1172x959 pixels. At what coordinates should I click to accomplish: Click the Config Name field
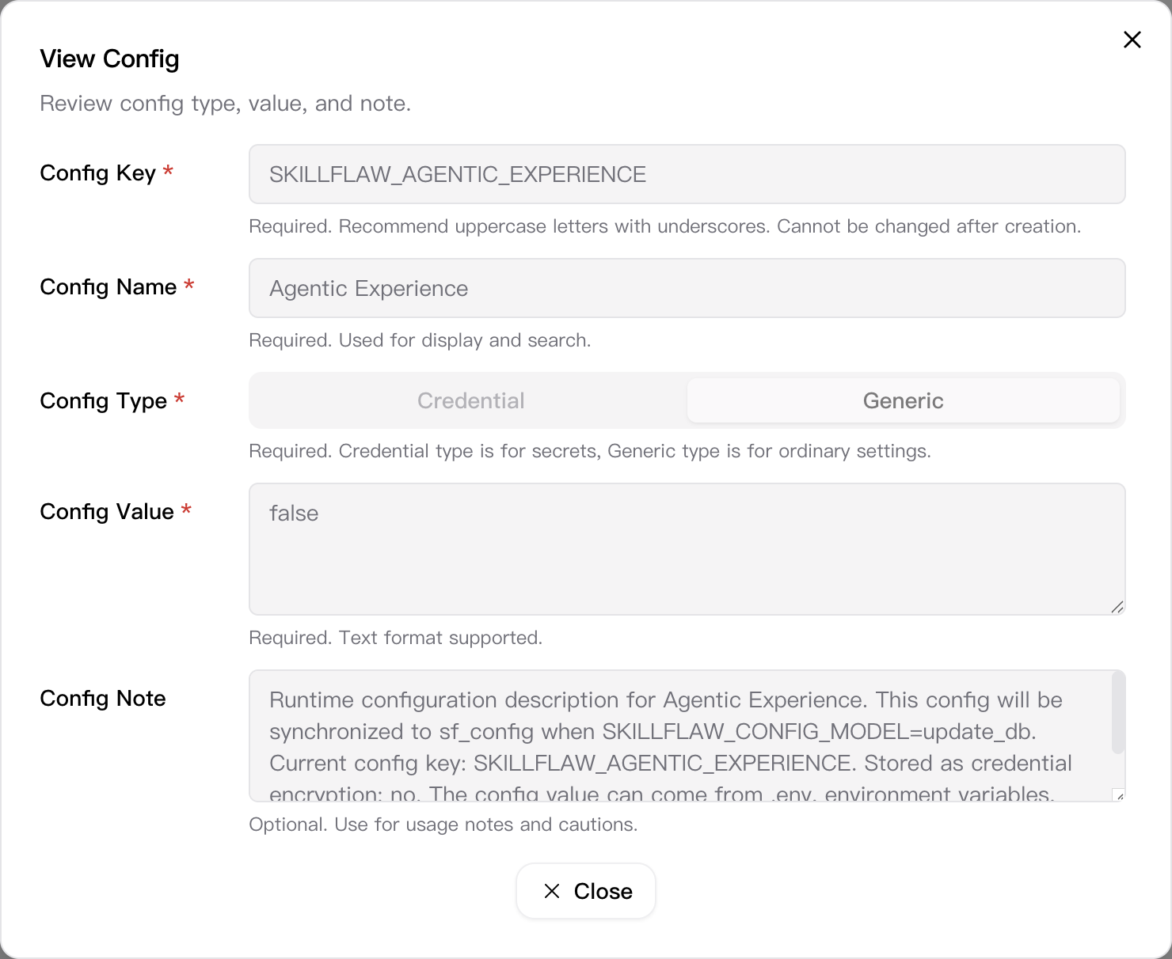[x=687, y=288]
